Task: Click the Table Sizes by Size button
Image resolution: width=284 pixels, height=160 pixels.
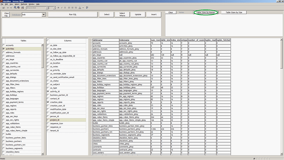Action: coord(234,12)
